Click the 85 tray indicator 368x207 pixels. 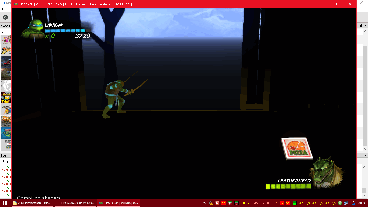click(262, 203)
